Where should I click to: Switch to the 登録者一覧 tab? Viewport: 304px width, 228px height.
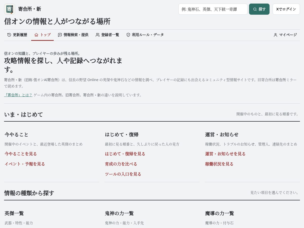click(x=107, y=35)
